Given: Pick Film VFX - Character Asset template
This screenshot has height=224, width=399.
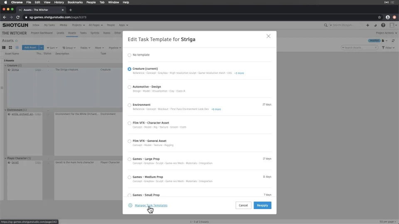Looking at the screenshot, I should pyautogui.click(x=129, y=123).
